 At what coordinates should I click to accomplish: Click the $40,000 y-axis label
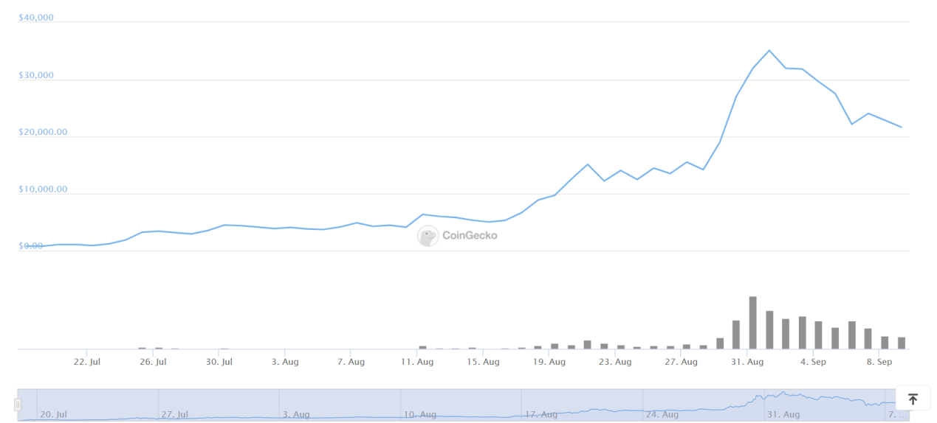(36, 18)
